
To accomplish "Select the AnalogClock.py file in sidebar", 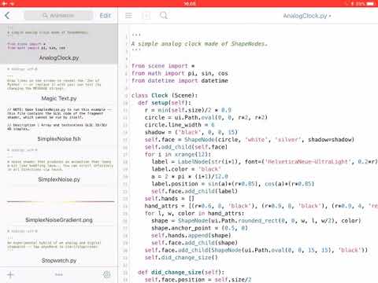I will tap(59, 44).
